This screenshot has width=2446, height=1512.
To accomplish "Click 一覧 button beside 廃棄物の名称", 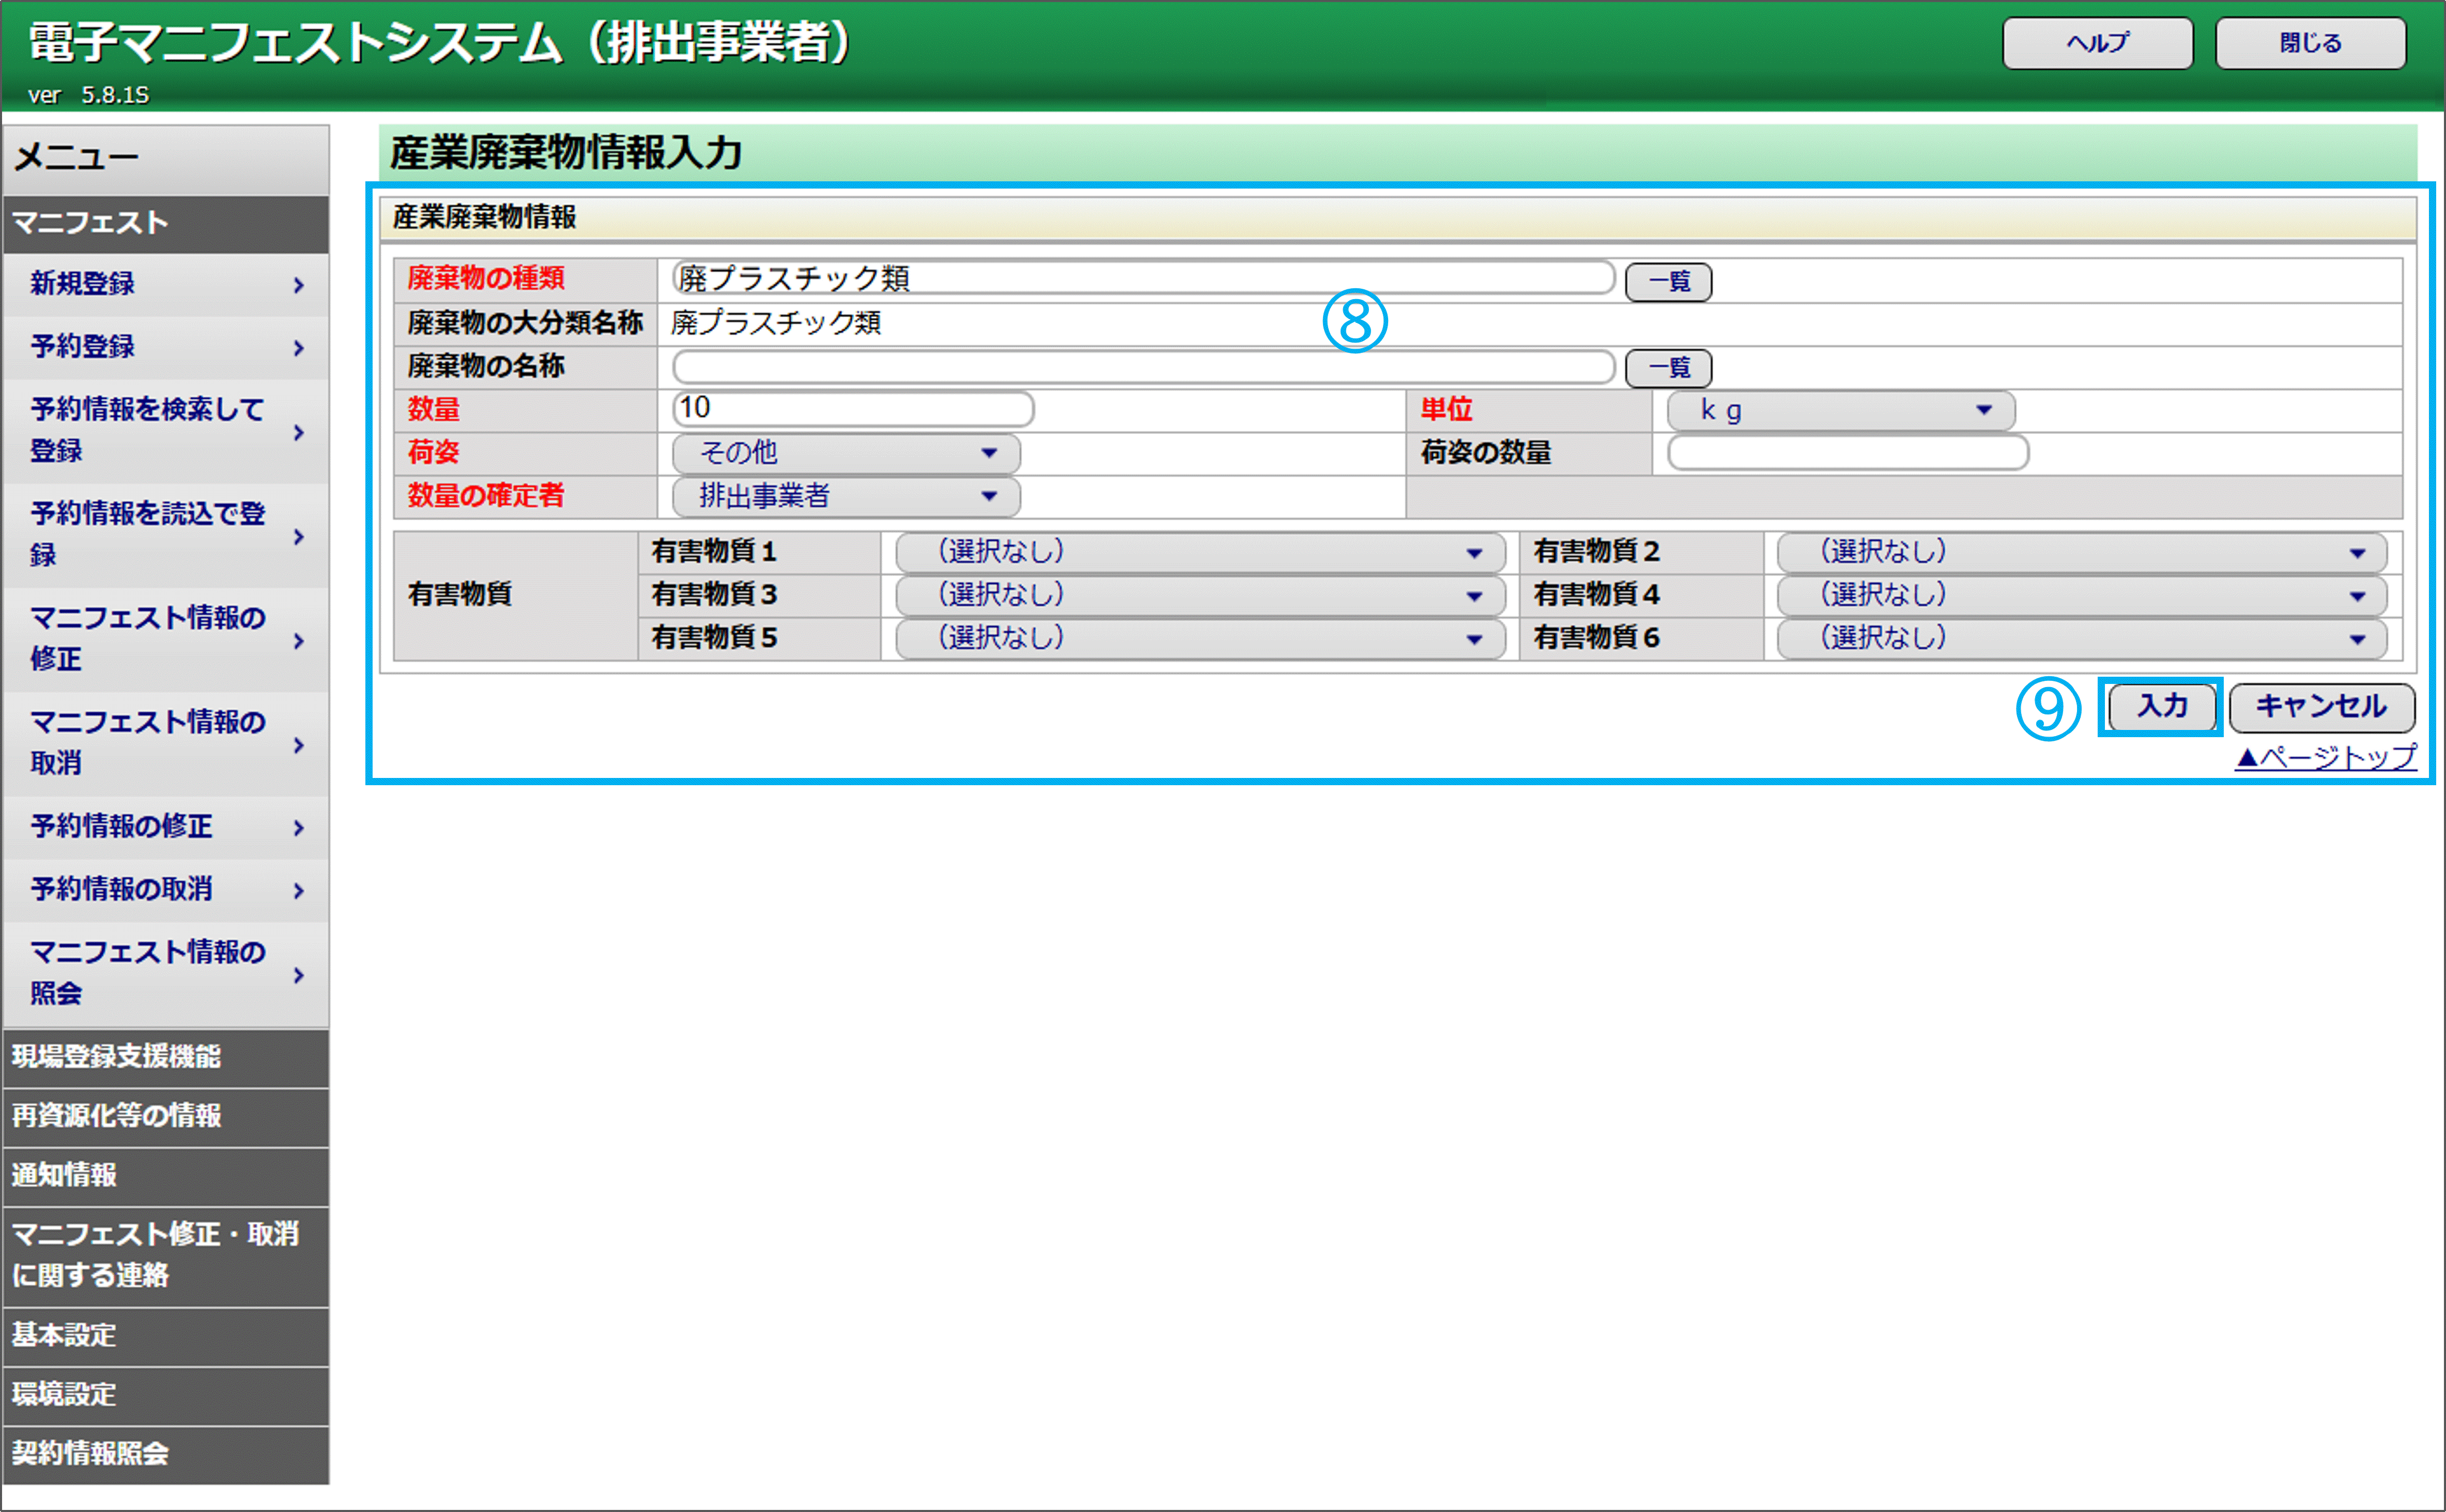I will click(1668, 368).
